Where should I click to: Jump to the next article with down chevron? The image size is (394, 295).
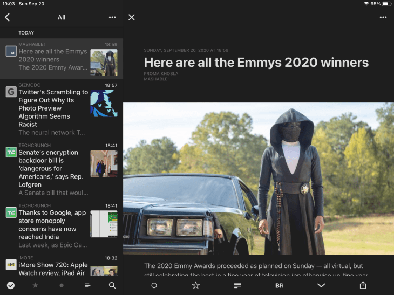point(321,285)
